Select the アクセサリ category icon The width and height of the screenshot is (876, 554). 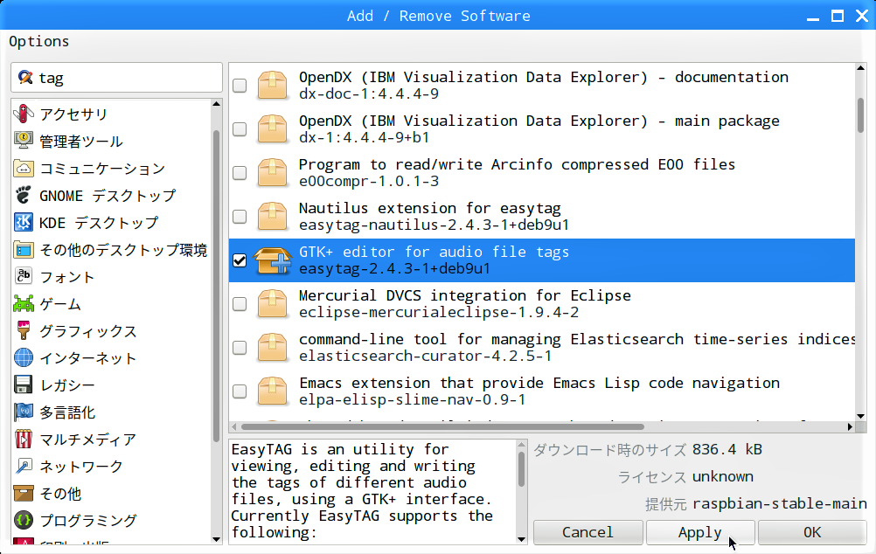click(x=24, y=114)
